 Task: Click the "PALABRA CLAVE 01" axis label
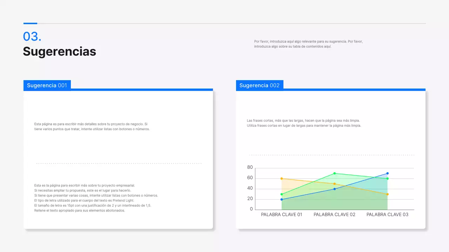[x=281, y=215]
